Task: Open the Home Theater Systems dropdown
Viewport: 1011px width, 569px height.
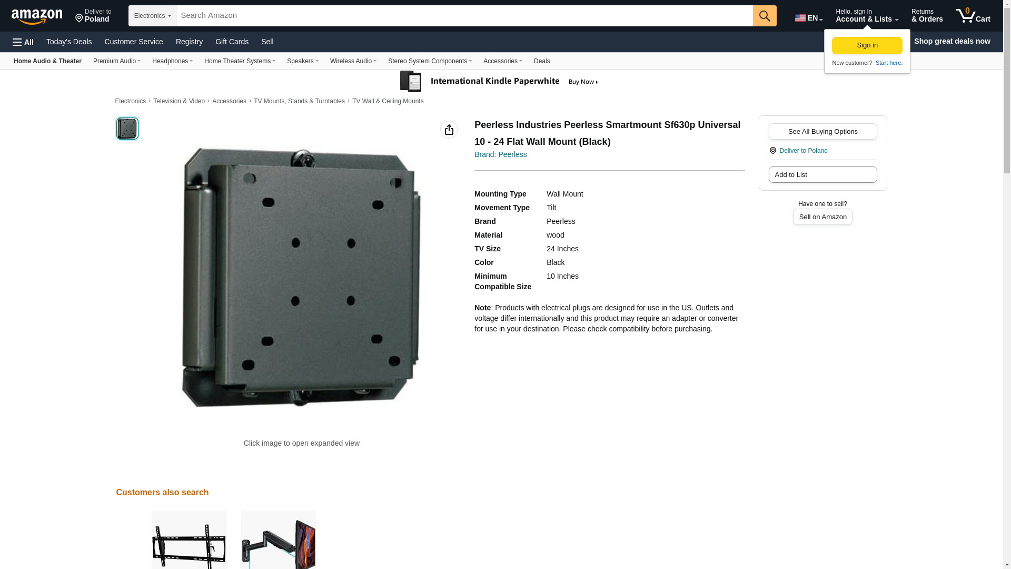Action: pos(240,61)
